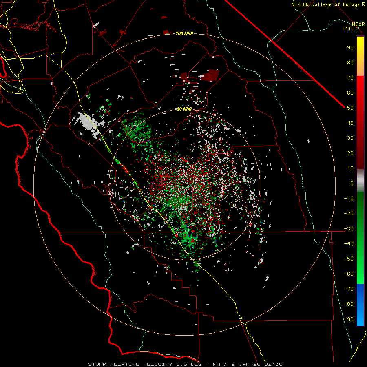Click the 60 value on the velocity scale
The image size is (367, 367).
click(350, 93)
